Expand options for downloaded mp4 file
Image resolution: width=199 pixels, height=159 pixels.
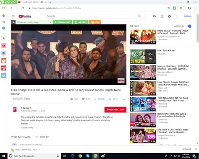point(39,149)
